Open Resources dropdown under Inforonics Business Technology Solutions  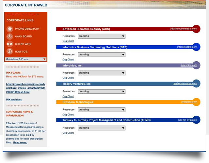[102, 54]
